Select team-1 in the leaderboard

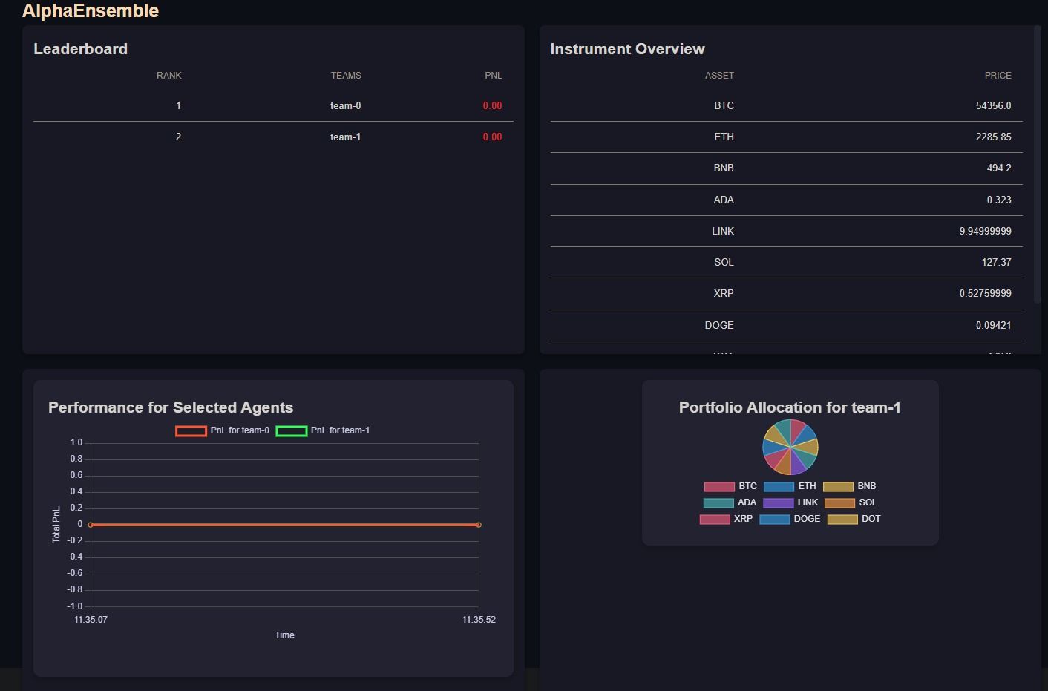click(346, 137)
